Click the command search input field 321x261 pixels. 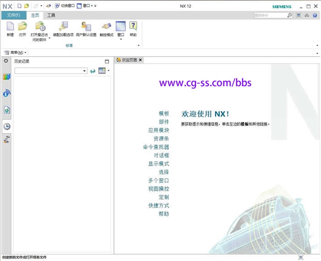[271, 15]
